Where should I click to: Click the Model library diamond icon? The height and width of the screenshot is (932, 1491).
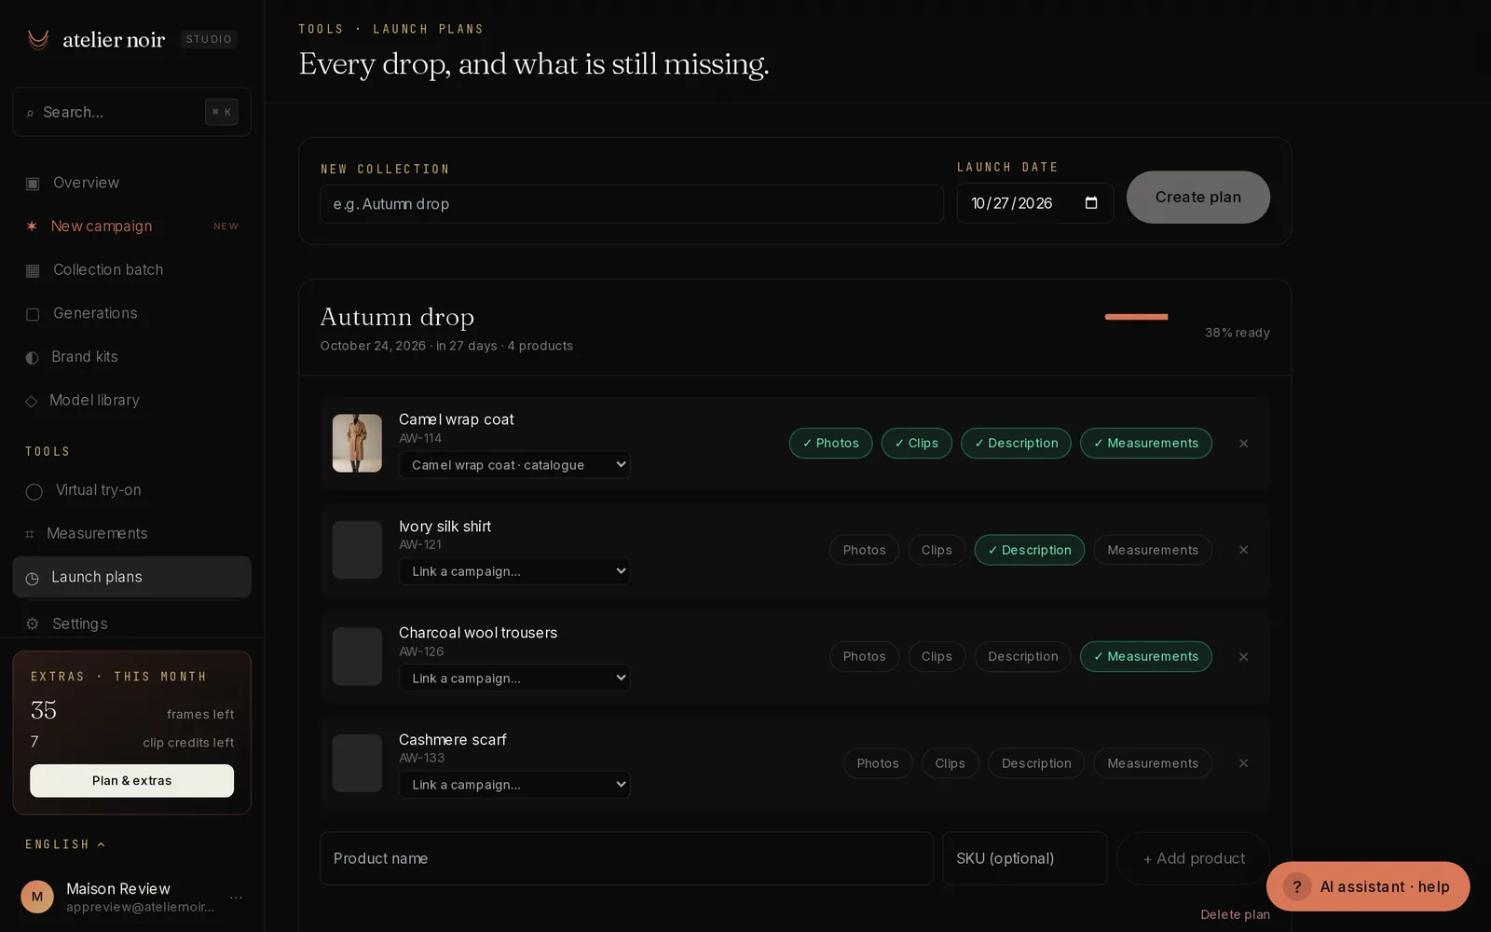[31, 401]
